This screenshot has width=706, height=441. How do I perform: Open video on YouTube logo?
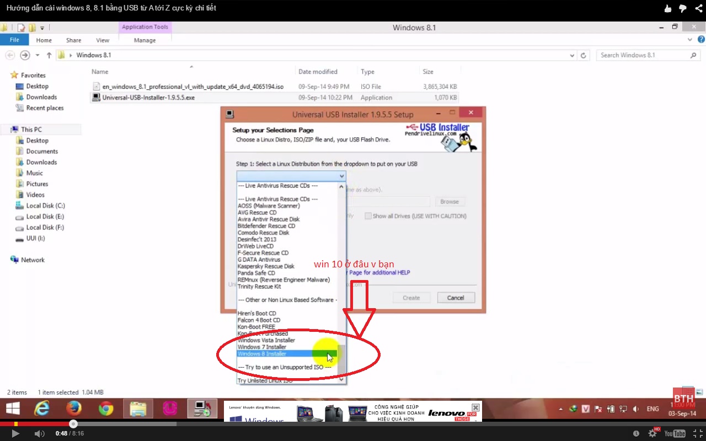[675, 434]
